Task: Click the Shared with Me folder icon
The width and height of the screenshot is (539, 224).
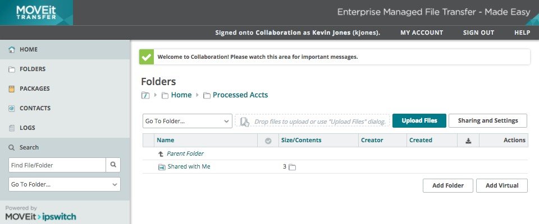Action: click(162, 167)
